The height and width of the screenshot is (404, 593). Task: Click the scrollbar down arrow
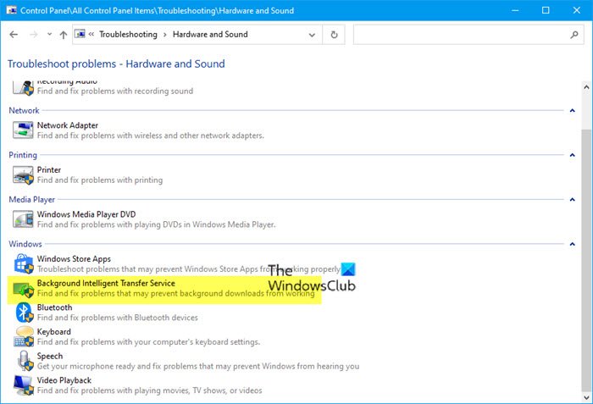point(586,397)
